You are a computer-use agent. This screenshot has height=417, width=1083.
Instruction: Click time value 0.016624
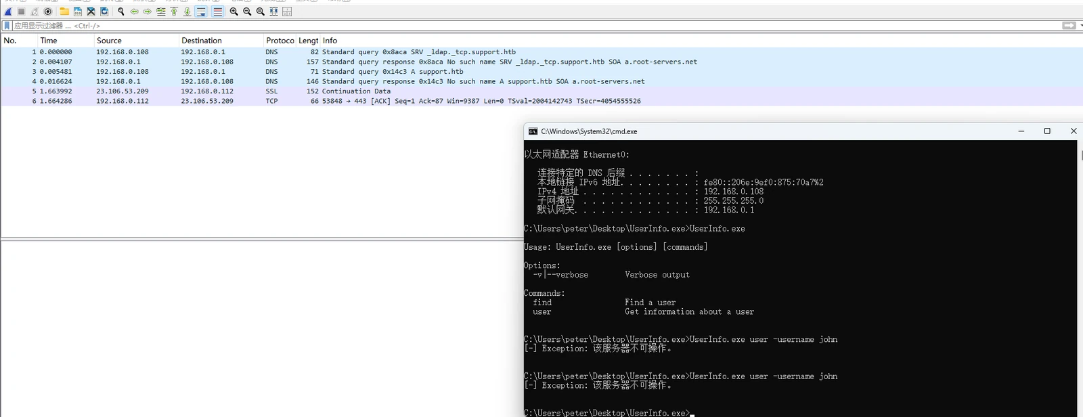[56, 81]
